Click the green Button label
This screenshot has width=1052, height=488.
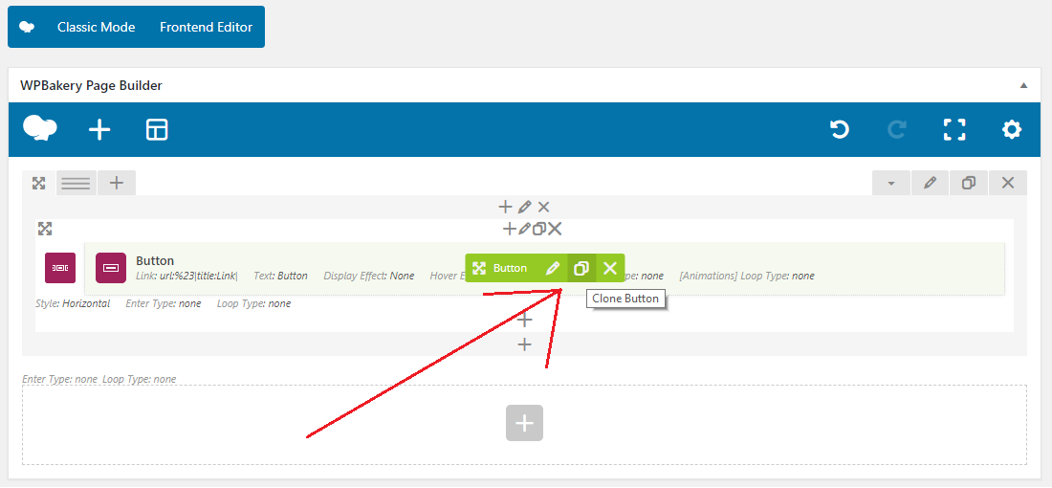pyautogui.click(x=510, y=269)
